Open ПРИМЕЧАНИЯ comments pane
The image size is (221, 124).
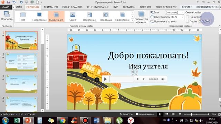(x=145, y=114)
